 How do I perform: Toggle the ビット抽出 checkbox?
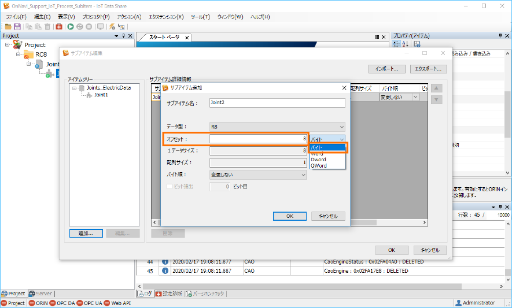click(170, 187)
